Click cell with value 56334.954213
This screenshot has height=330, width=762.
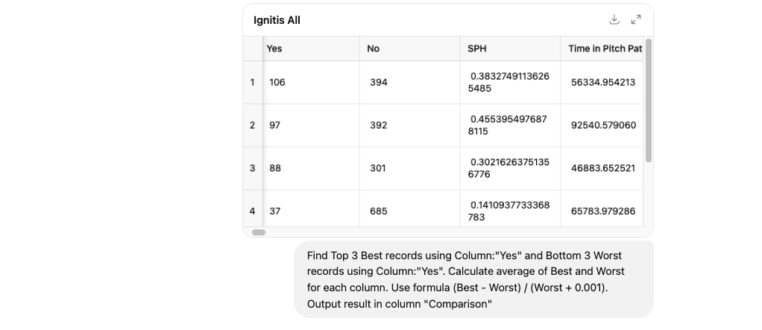pos(602,83)
